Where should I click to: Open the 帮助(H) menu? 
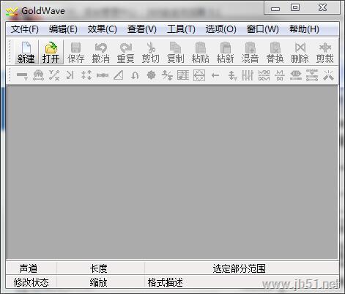tap(304, 29)
